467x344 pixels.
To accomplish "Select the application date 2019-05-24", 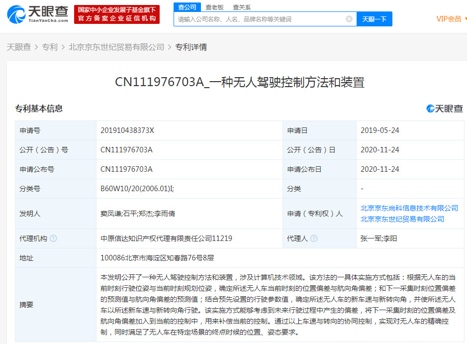I will [380, 130].
